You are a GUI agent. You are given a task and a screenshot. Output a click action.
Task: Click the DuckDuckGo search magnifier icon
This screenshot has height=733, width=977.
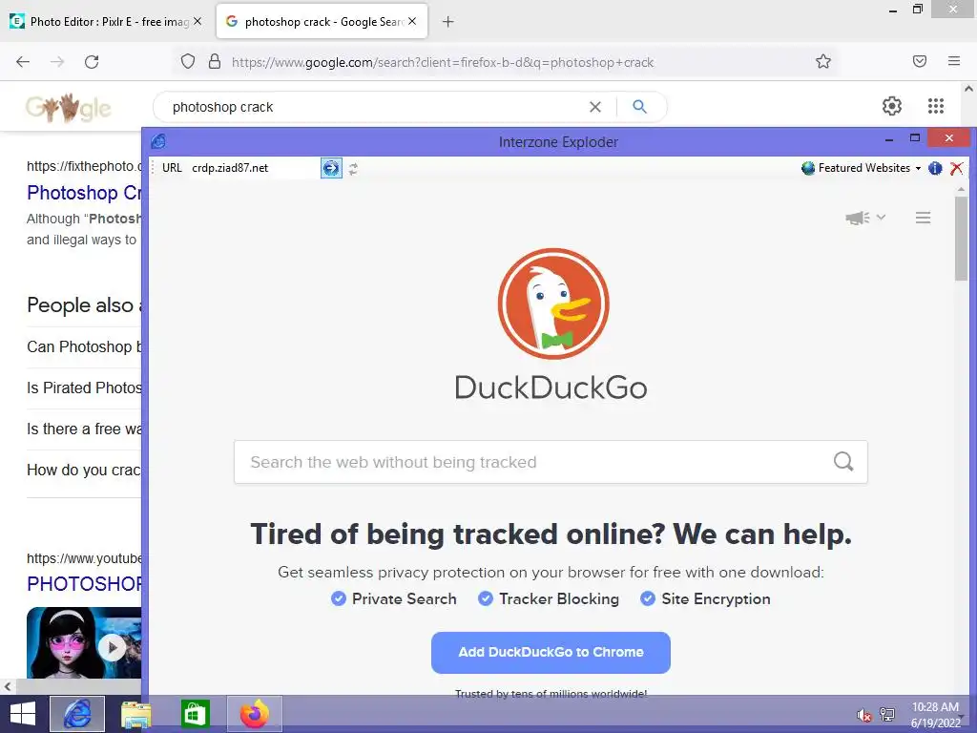tap(843, 462)
